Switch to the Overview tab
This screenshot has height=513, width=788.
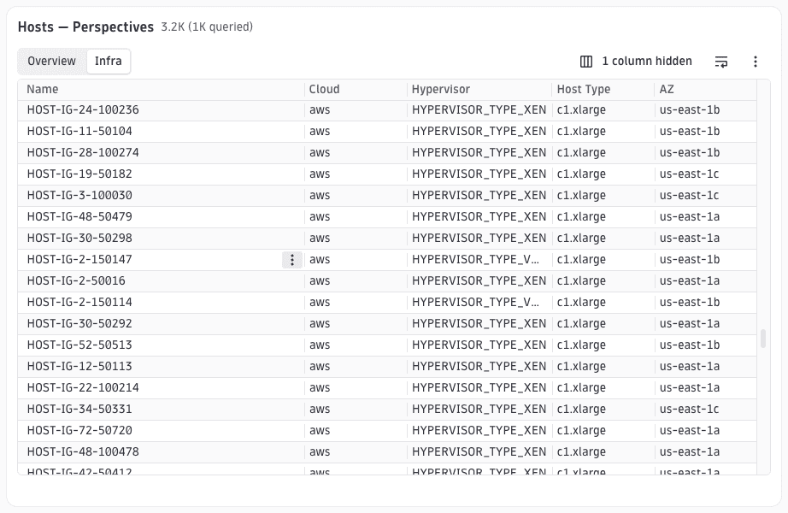[x=52, y=62]
